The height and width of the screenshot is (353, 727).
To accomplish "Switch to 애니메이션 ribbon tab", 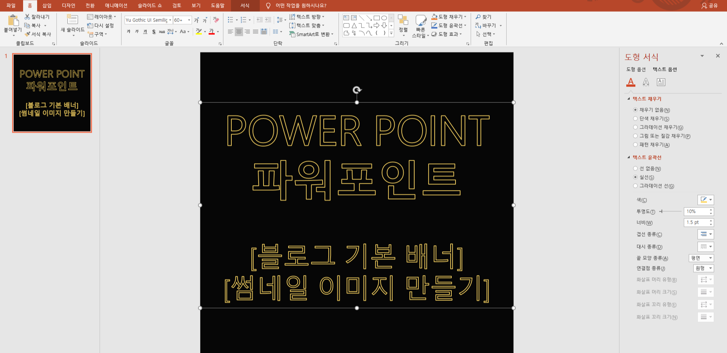I will tap(116, 6).
